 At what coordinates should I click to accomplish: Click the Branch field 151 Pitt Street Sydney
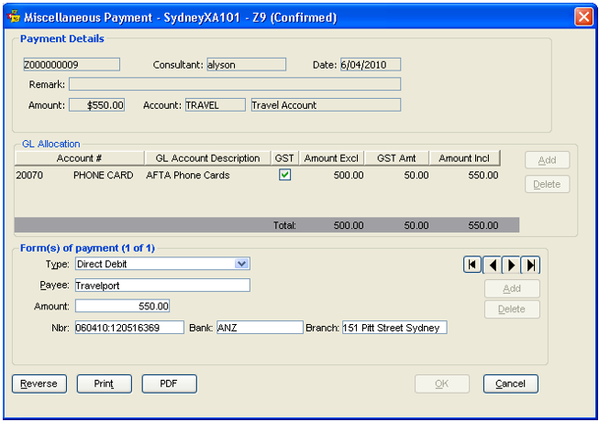coord(394,328)
